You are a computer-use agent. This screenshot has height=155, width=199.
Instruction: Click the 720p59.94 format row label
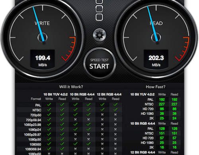(33, 120)
